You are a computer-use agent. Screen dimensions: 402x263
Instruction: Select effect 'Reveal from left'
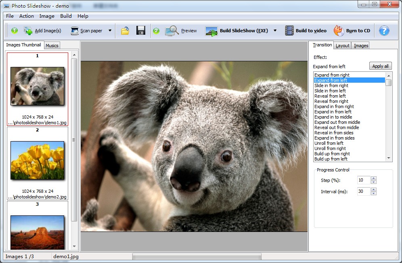pos(349,96)
